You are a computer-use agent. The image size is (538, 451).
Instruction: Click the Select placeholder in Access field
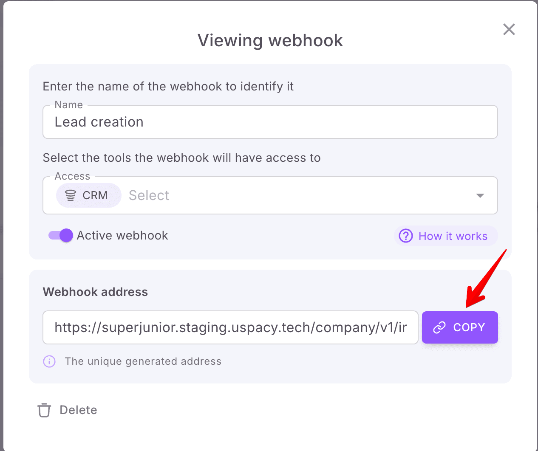coord(149,195)
